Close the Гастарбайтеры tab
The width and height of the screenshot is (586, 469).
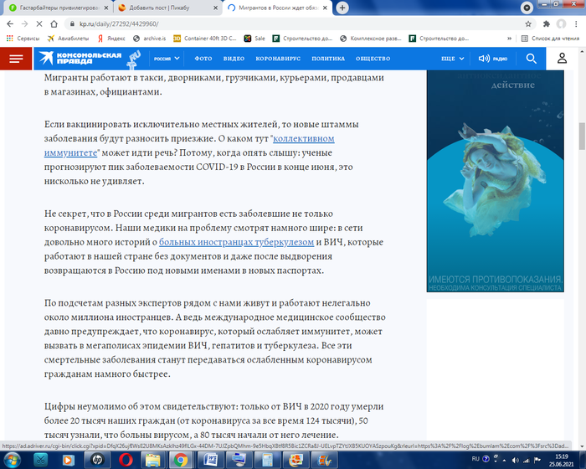click(106, 8)
